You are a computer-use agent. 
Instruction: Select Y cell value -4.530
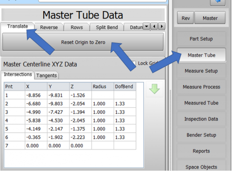58,120
